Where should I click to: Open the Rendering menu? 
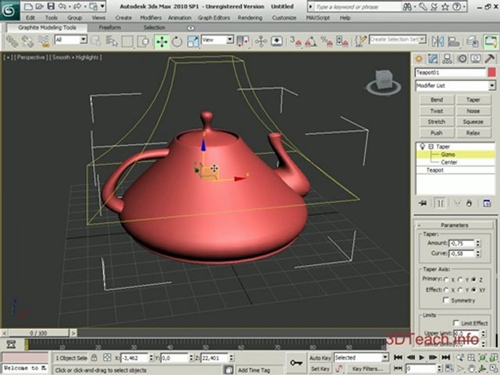pos(250,18)
